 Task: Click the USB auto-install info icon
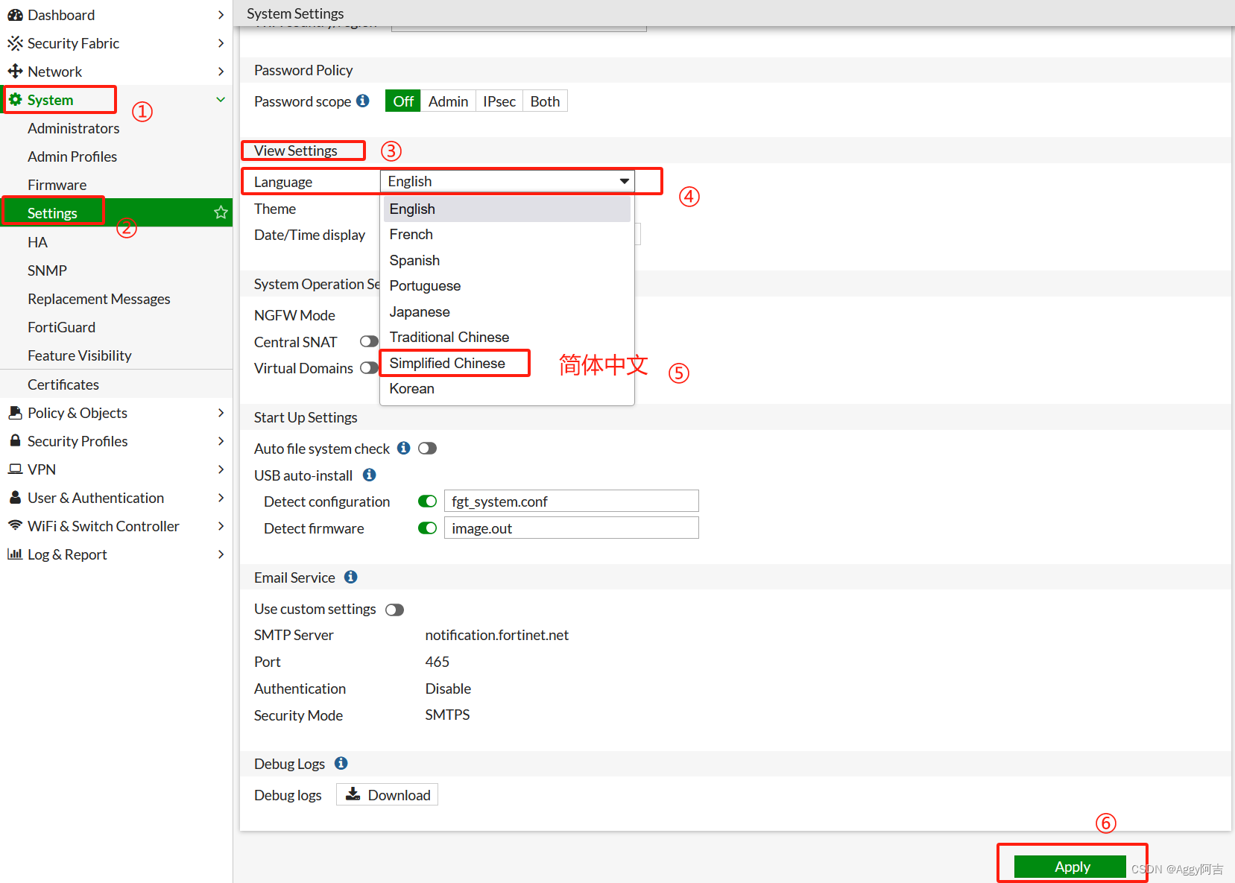tap(369, 475)
